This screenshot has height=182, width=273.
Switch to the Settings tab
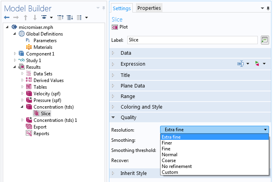click(x=122, y=8)
